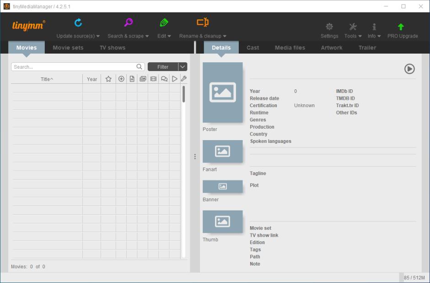Click the Filter button

point(163,67)
